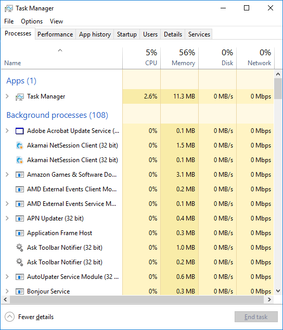Click the Task Manager app row icon

point(20,97)
